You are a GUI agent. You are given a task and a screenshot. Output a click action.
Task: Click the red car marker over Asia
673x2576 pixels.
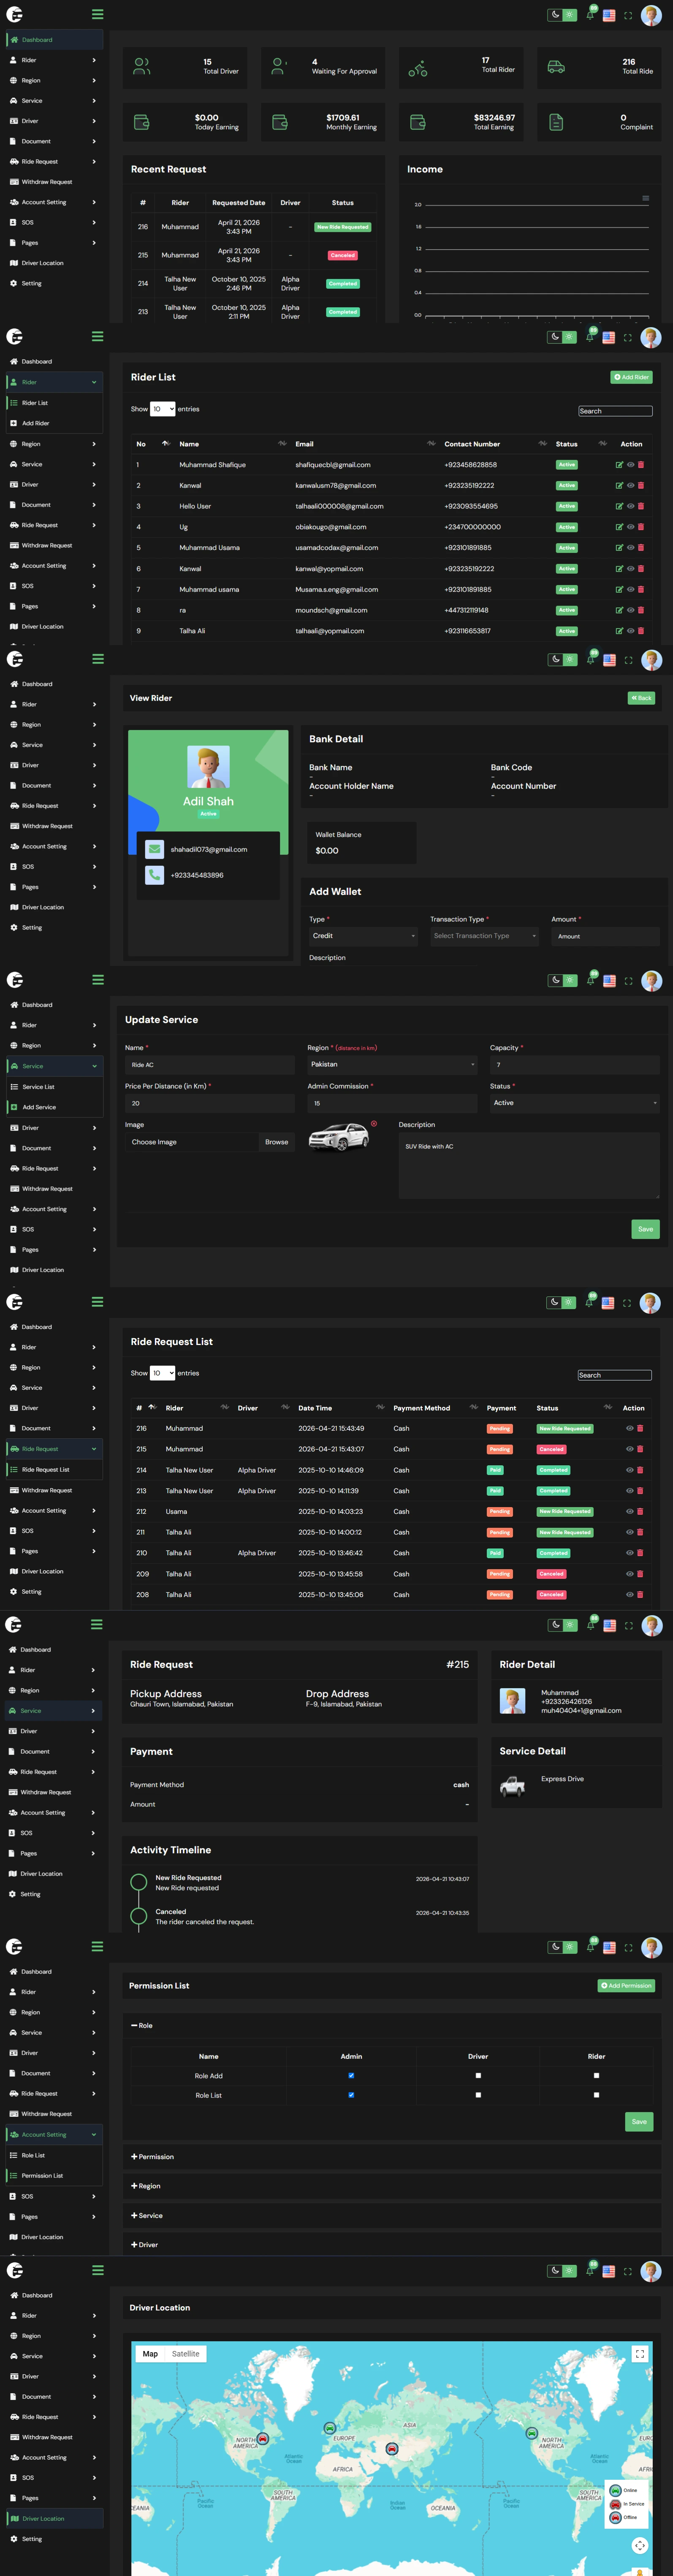tap(392, 2448)
